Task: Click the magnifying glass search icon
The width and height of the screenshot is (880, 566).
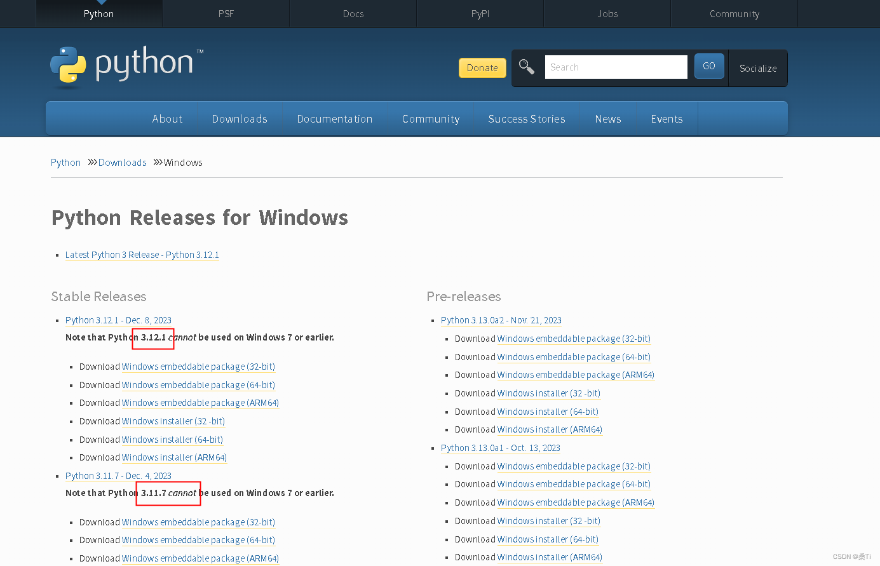Action: coord(527,67)
